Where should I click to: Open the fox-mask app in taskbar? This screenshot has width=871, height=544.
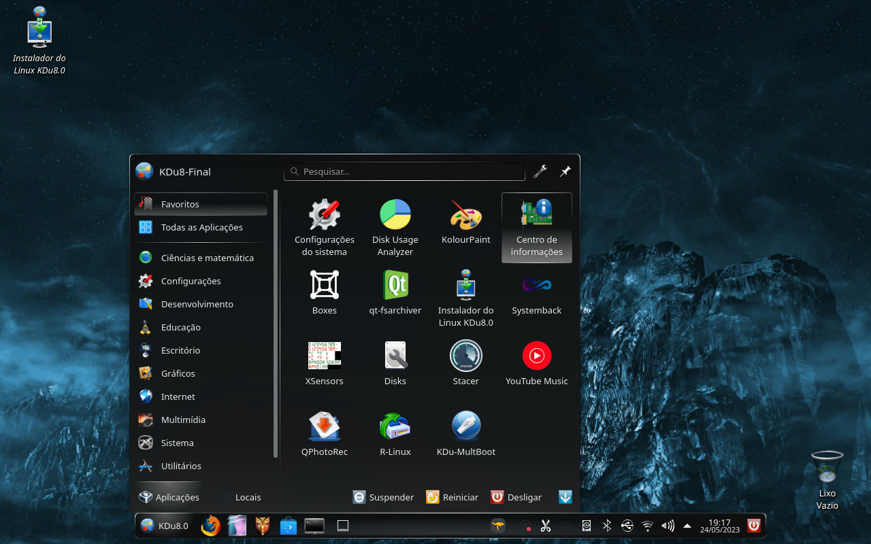[x=263, y=526]
